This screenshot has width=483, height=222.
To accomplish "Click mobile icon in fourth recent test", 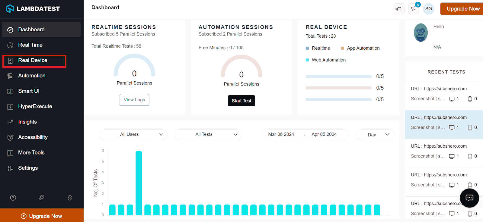I will (x=470, y=185).
